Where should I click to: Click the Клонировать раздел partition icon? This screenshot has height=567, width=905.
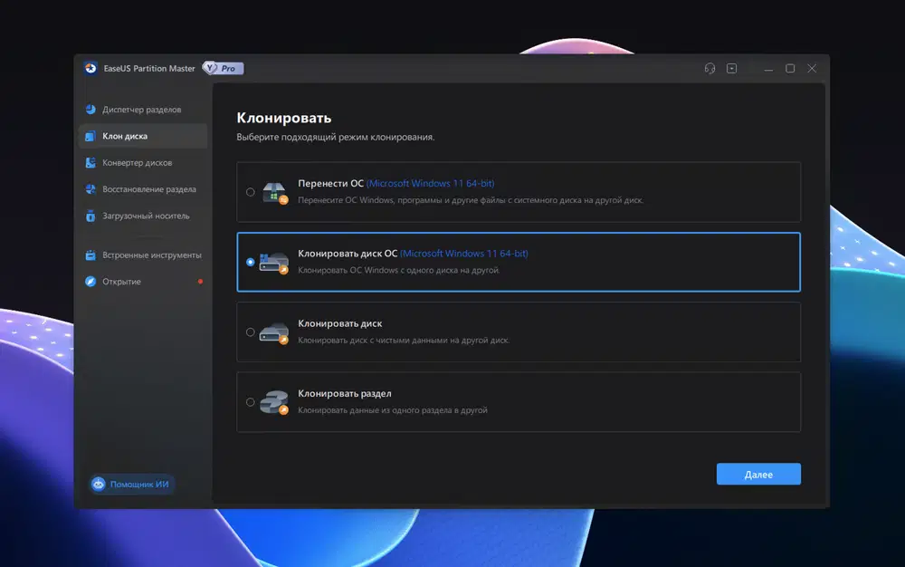coord(274,402)
